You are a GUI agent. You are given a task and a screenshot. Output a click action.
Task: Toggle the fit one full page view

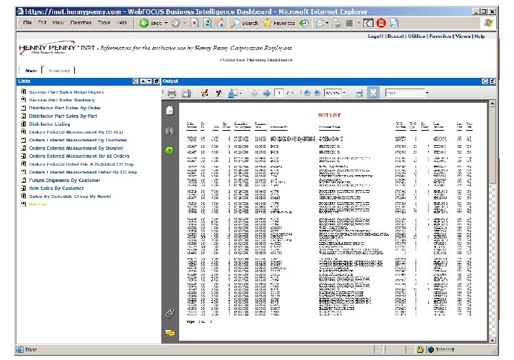click(x=373, y=93)
